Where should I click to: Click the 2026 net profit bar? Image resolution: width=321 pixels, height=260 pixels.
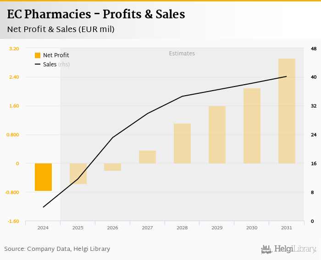click(x=113, y=167)
